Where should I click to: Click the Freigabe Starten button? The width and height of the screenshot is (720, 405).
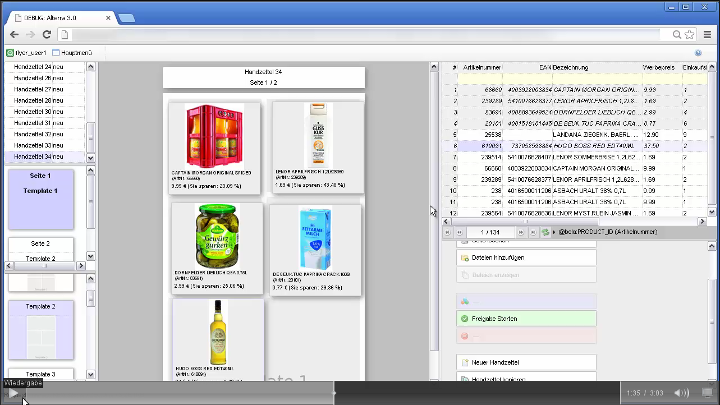pyautogui.click(x=526, y=319)
